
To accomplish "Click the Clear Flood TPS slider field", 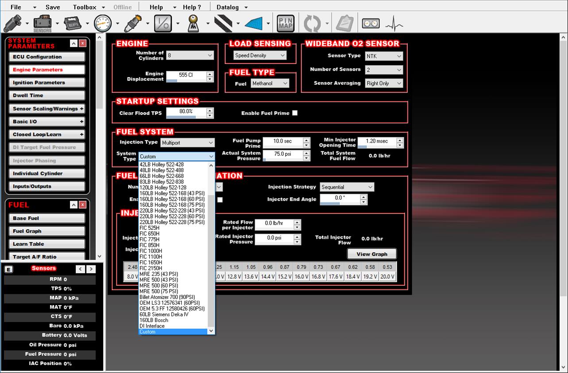I will [x=186, y=113].
